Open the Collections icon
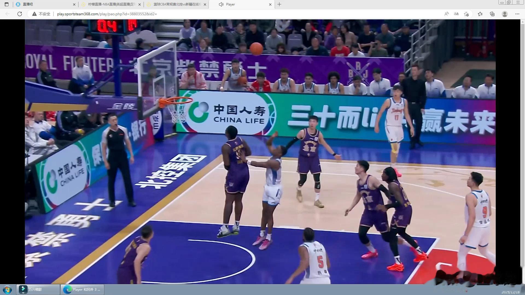 click(x=492, y=14)
